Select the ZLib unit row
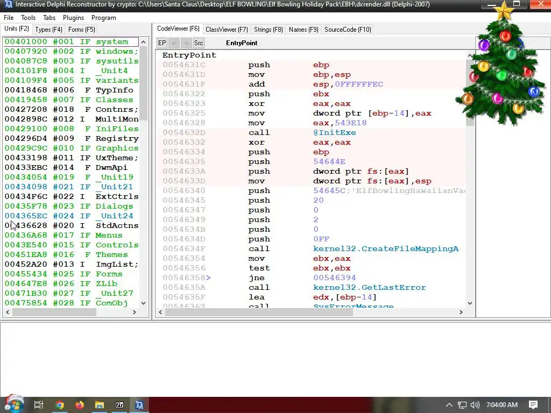 click(71, 284)
